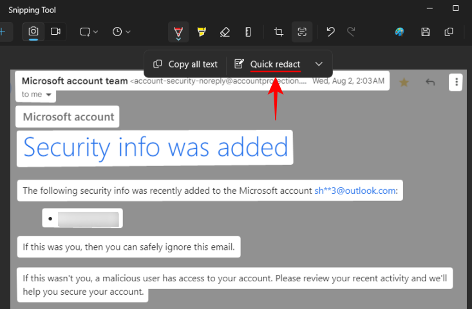Select 'If this wasn't you' paragraph text
The width and height of the screenshot is (472, 309).
point(235,285)
